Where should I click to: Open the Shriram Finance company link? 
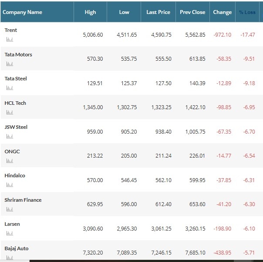[x=23, y=200]
